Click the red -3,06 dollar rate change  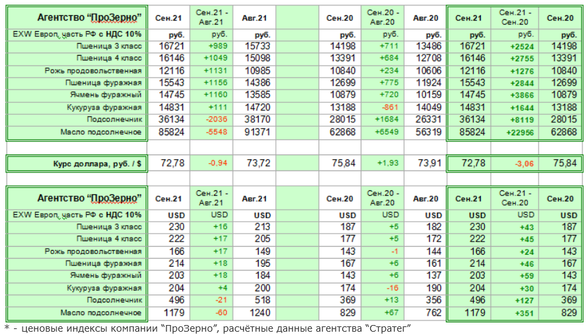(524, 164)
